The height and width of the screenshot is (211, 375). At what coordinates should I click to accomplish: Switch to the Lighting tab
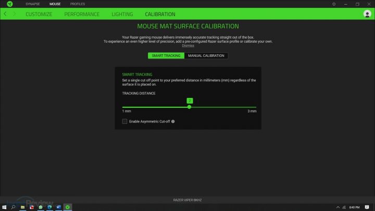pyautogui.click(x=122, y=14)
